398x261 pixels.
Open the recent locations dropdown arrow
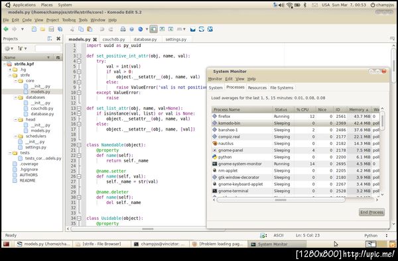coord(23,29)
